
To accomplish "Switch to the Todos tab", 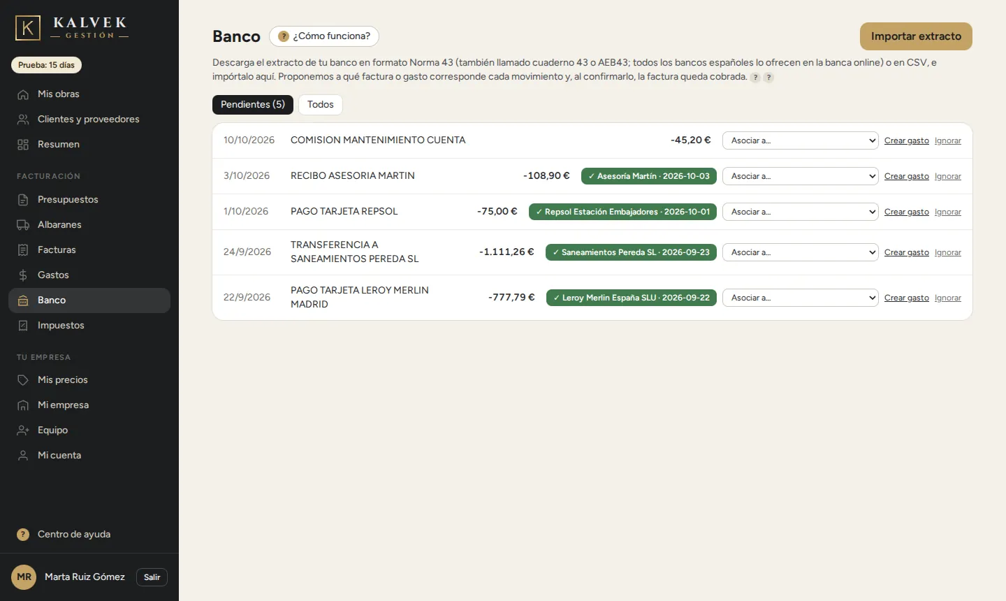I will (321, 105).
